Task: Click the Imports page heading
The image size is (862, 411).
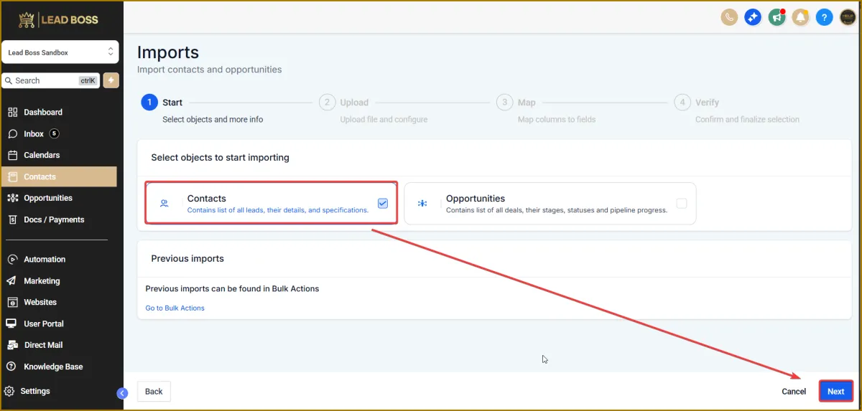Action: point(168,52)
